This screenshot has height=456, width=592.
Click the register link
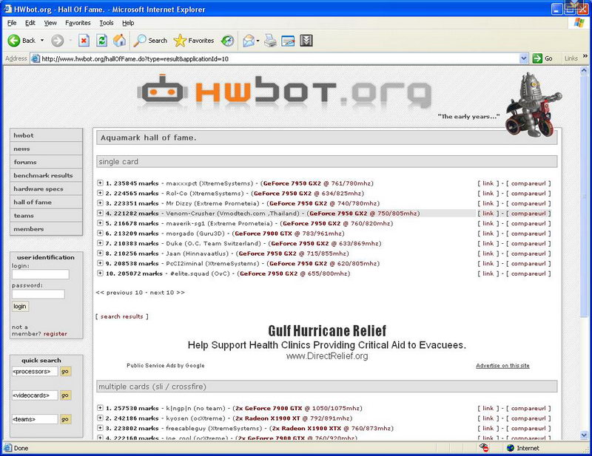tap(55, 334)
